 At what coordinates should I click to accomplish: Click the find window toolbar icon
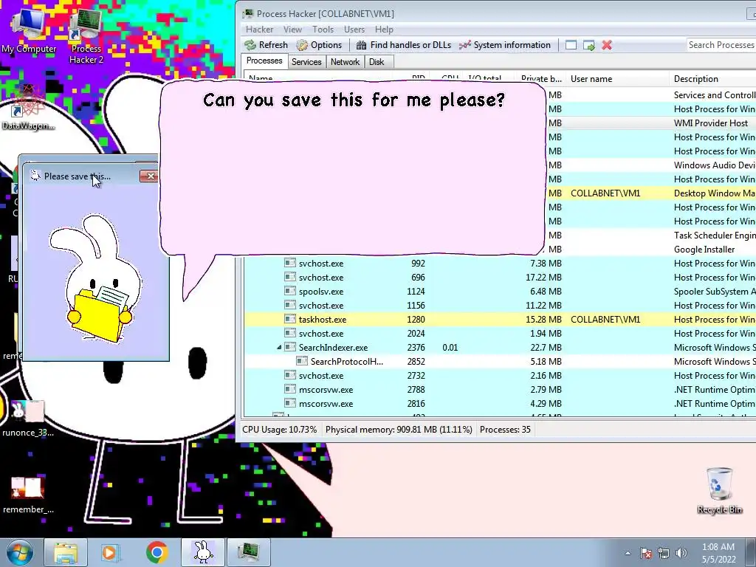pyautogui.click(x=571, y=45)
